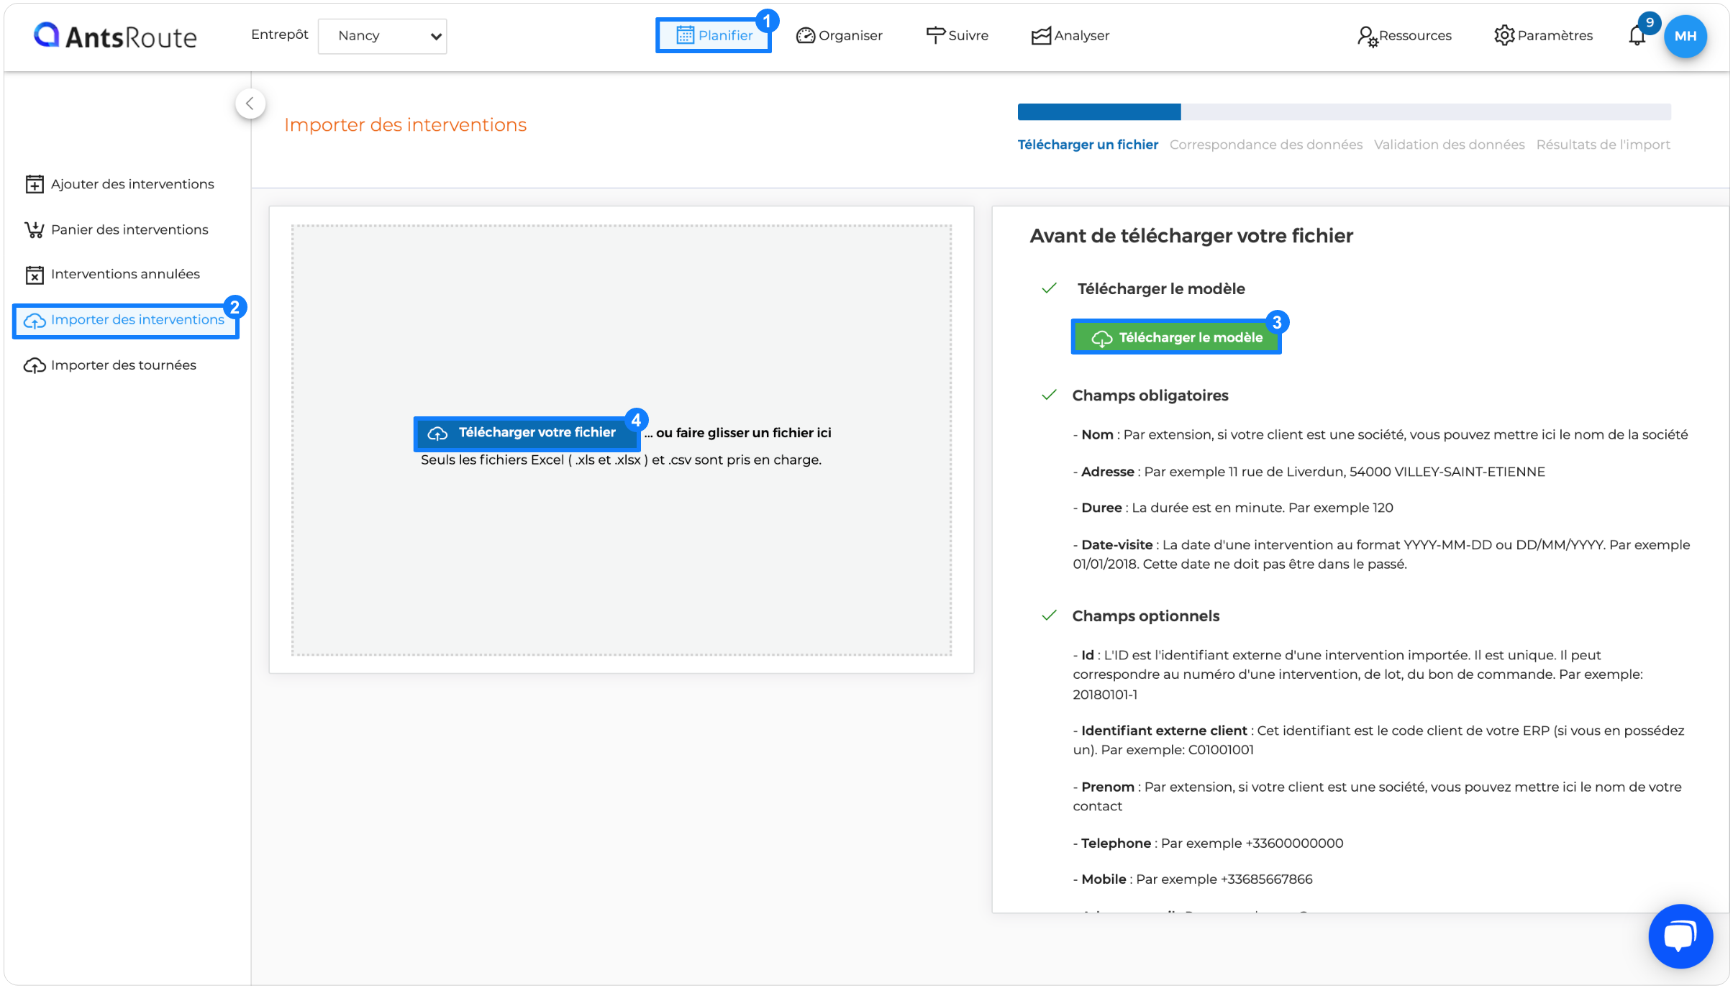Click the Champs obligatoires heading
1733x988 pixels.
coord(1150,395)
